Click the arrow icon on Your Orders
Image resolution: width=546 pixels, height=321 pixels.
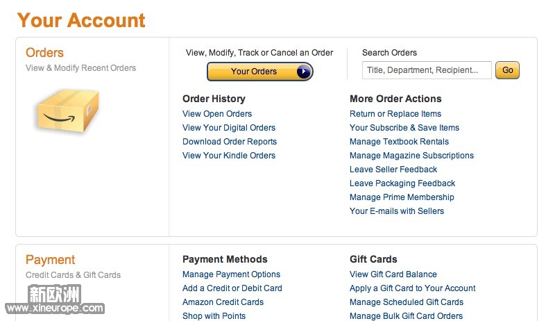(x=303, y=72)
